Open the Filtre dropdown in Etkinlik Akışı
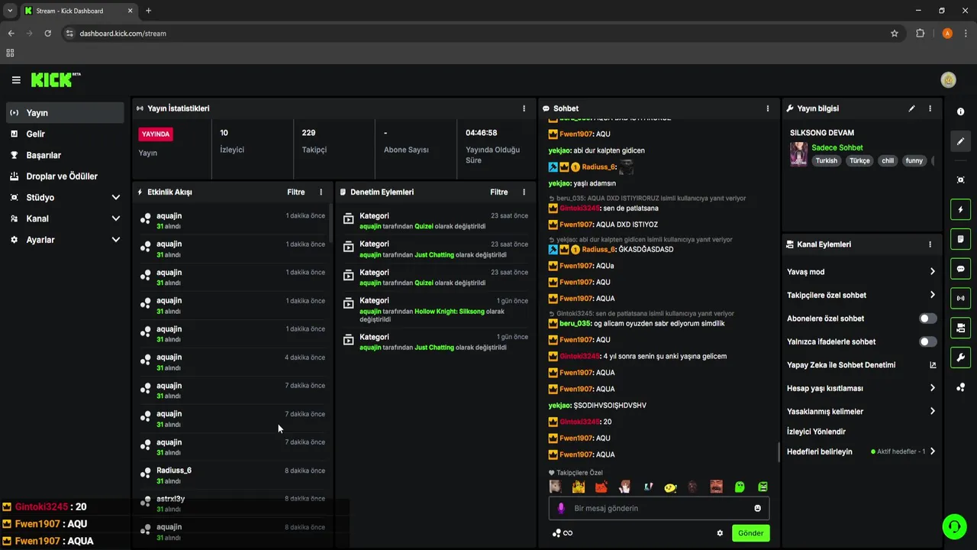The height and width of the screenshot is (550, 977). coord(295,192)
